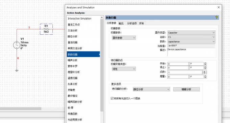Close the Analyses and Simulation dialog
The image size is (230, 123).
tap(218, 7)
